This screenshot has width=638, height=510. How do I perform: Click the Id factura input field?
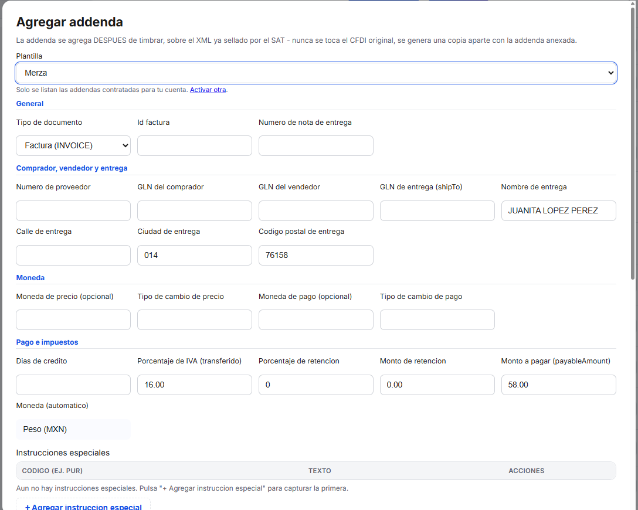[x=195, y=145]
